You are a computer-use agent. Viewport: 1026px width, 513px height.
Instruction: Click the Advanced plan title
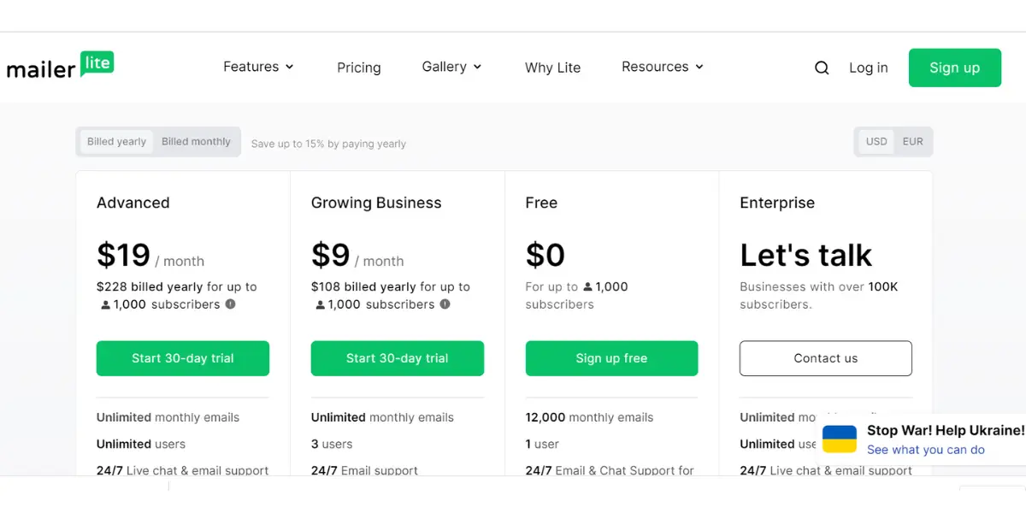(x=133, y=203)
